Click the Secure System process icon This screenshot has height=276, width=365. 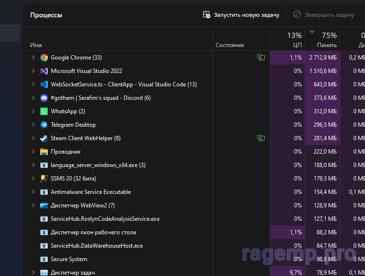tap(44, 259)
